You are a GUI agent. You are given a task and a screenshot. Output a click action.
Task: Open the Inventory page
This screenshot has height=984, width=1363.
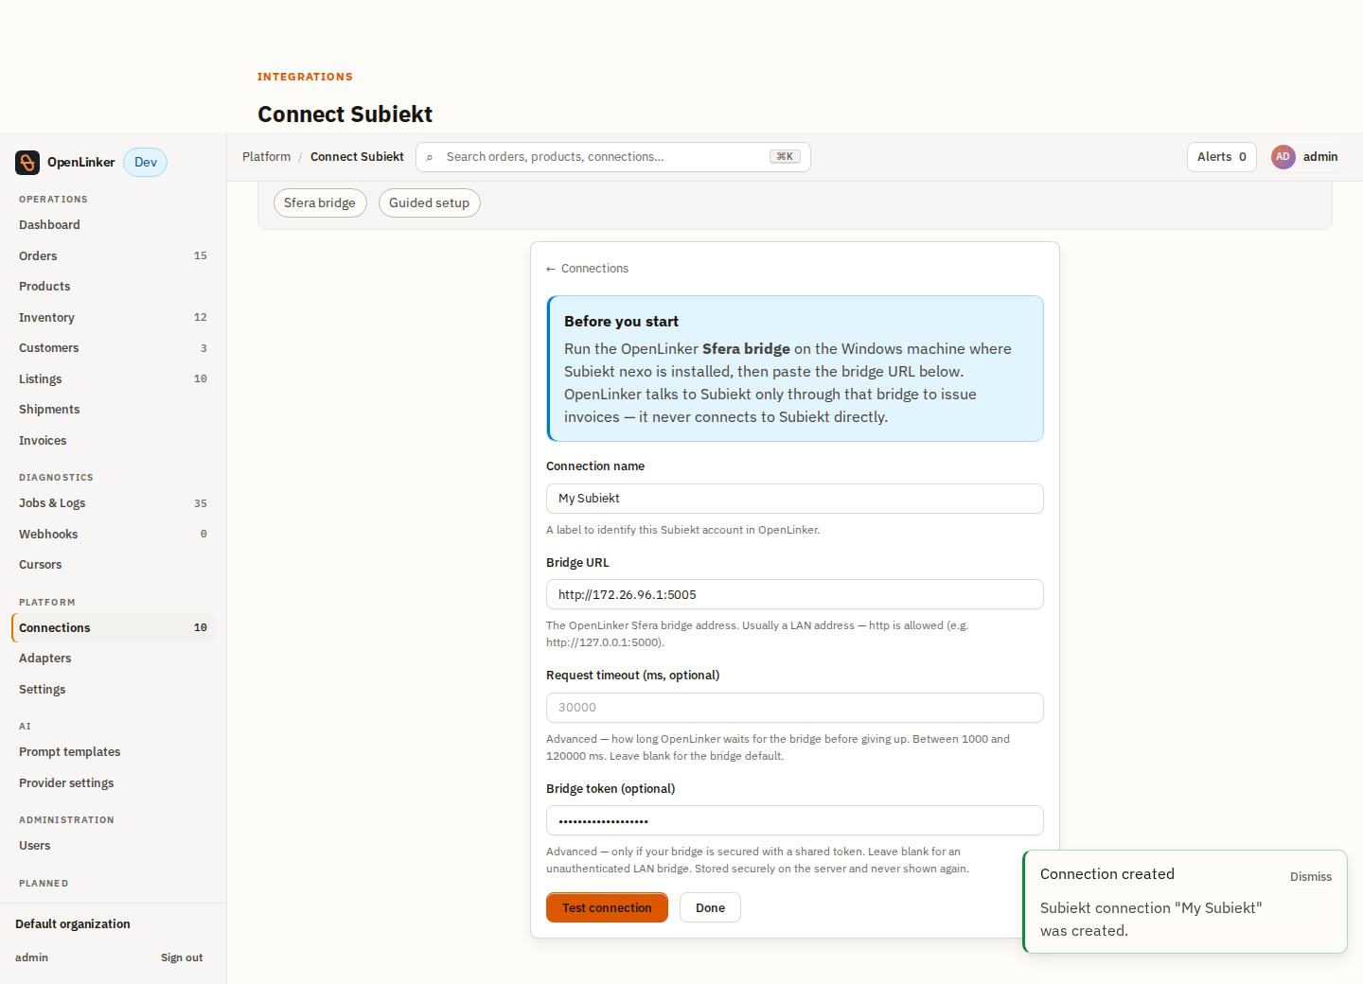pyautogui.click(x=114, y=318)
